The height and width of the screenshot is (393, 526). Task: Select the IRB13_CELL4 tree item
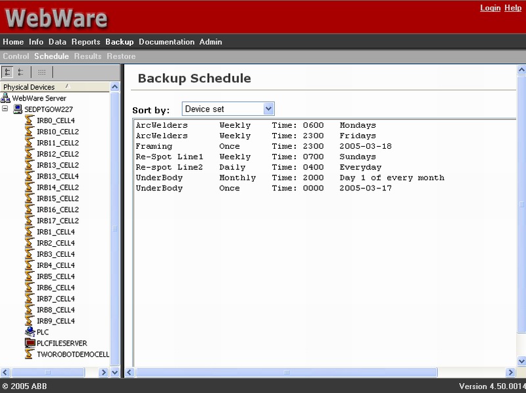coord(57,176)
